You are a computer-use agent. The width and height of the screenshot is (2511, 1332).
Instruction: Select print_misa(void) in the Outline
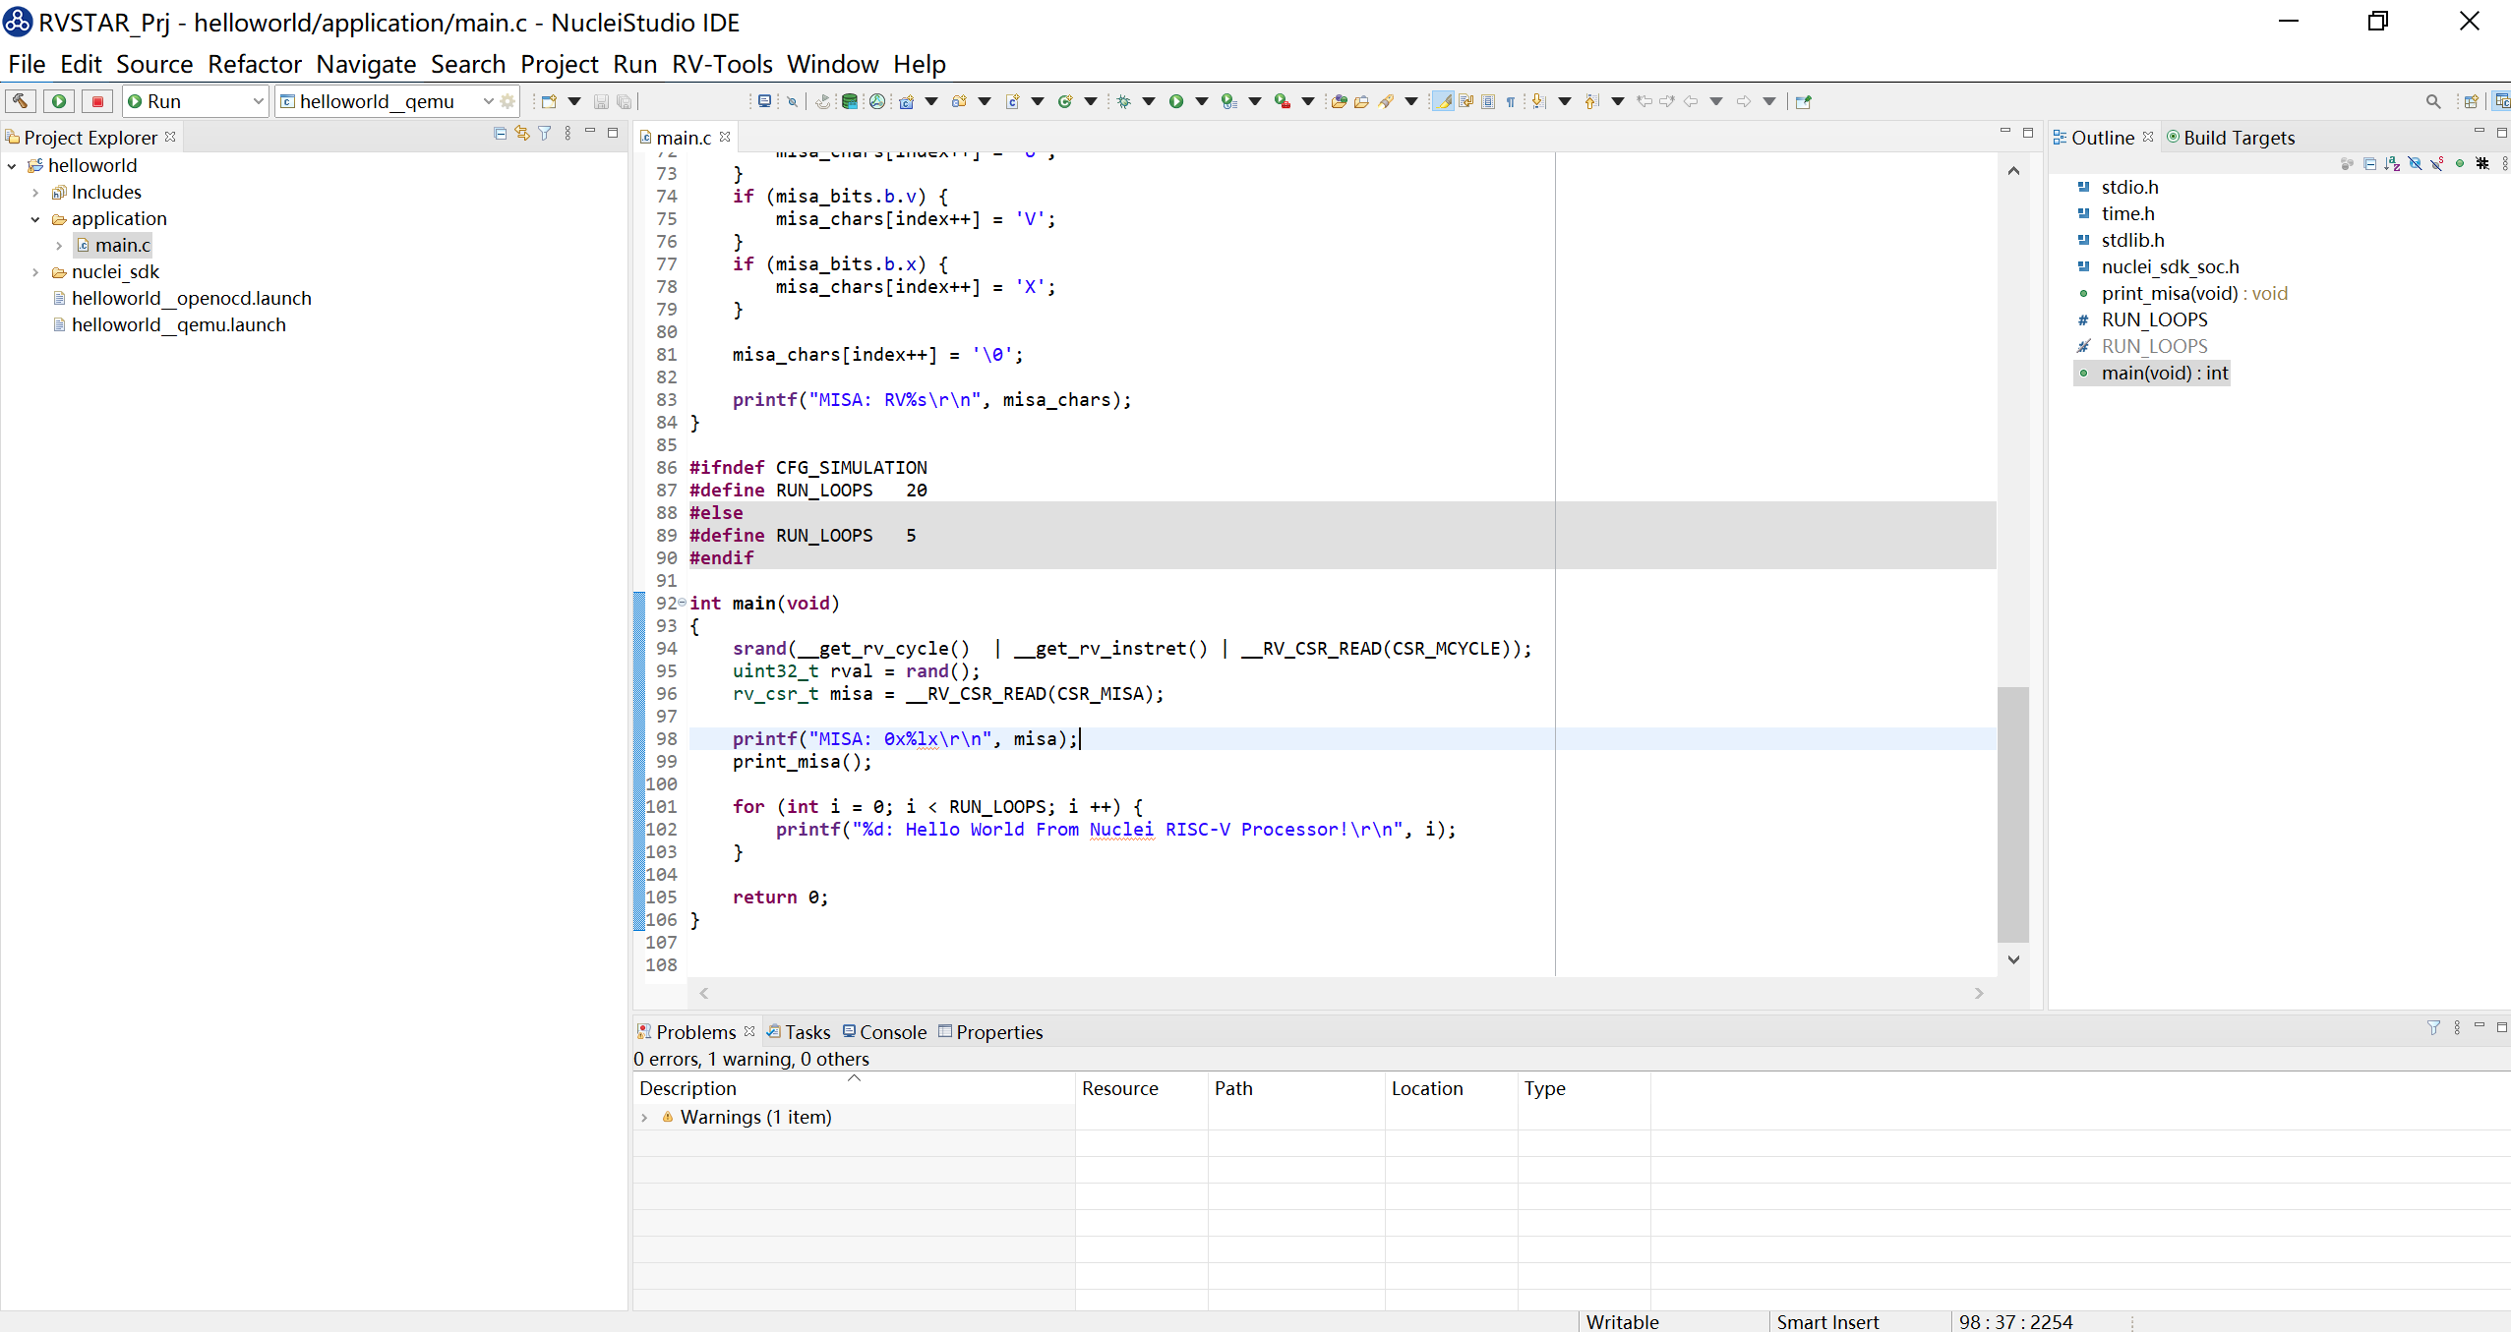pos(2169,294)
